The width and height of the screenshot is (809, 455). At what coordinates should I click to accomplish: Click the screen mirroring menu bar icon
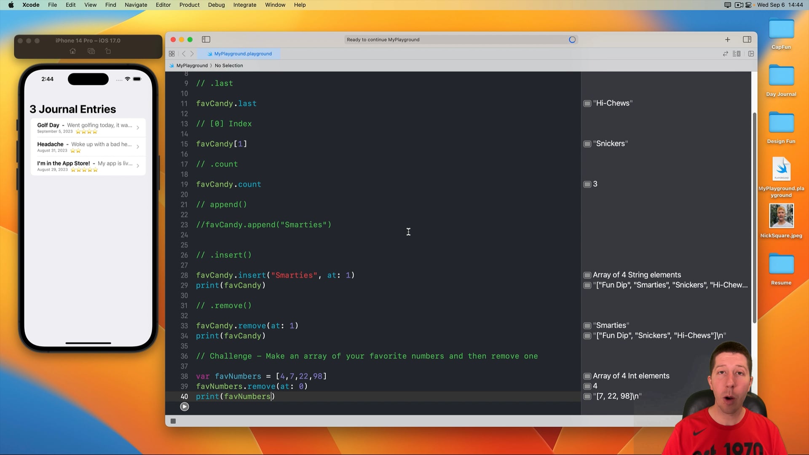tap(728, 5)
